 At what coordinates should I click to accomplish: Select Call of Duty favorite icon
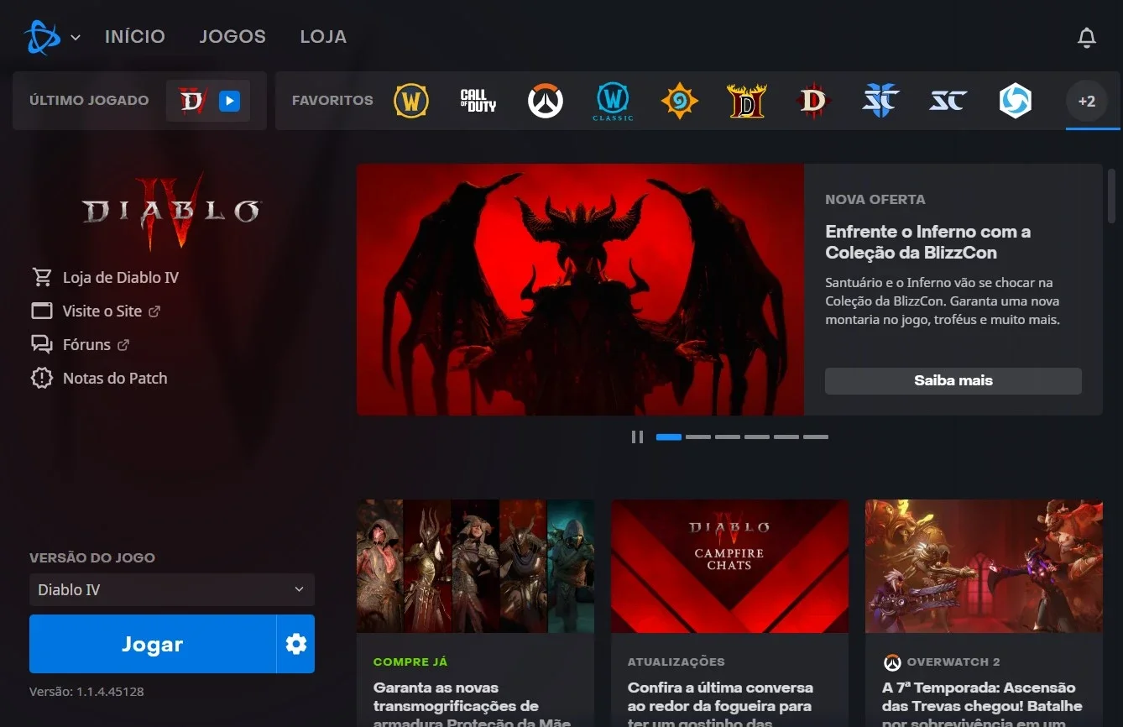478,102
